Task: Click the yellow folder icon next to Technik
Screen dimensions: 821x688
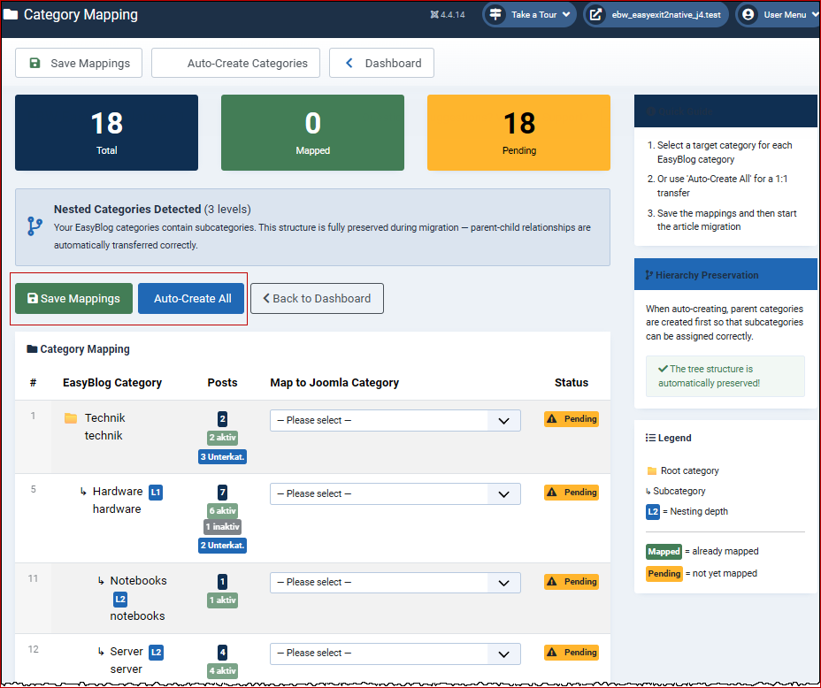Action: (x=72, y=417)
